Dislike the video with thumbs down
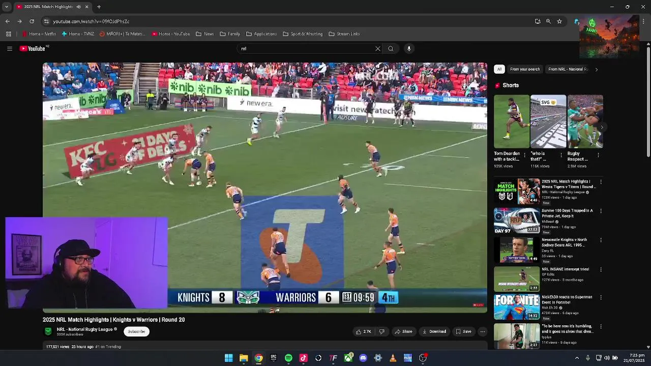651x366 pixels. tap(381, 331)
